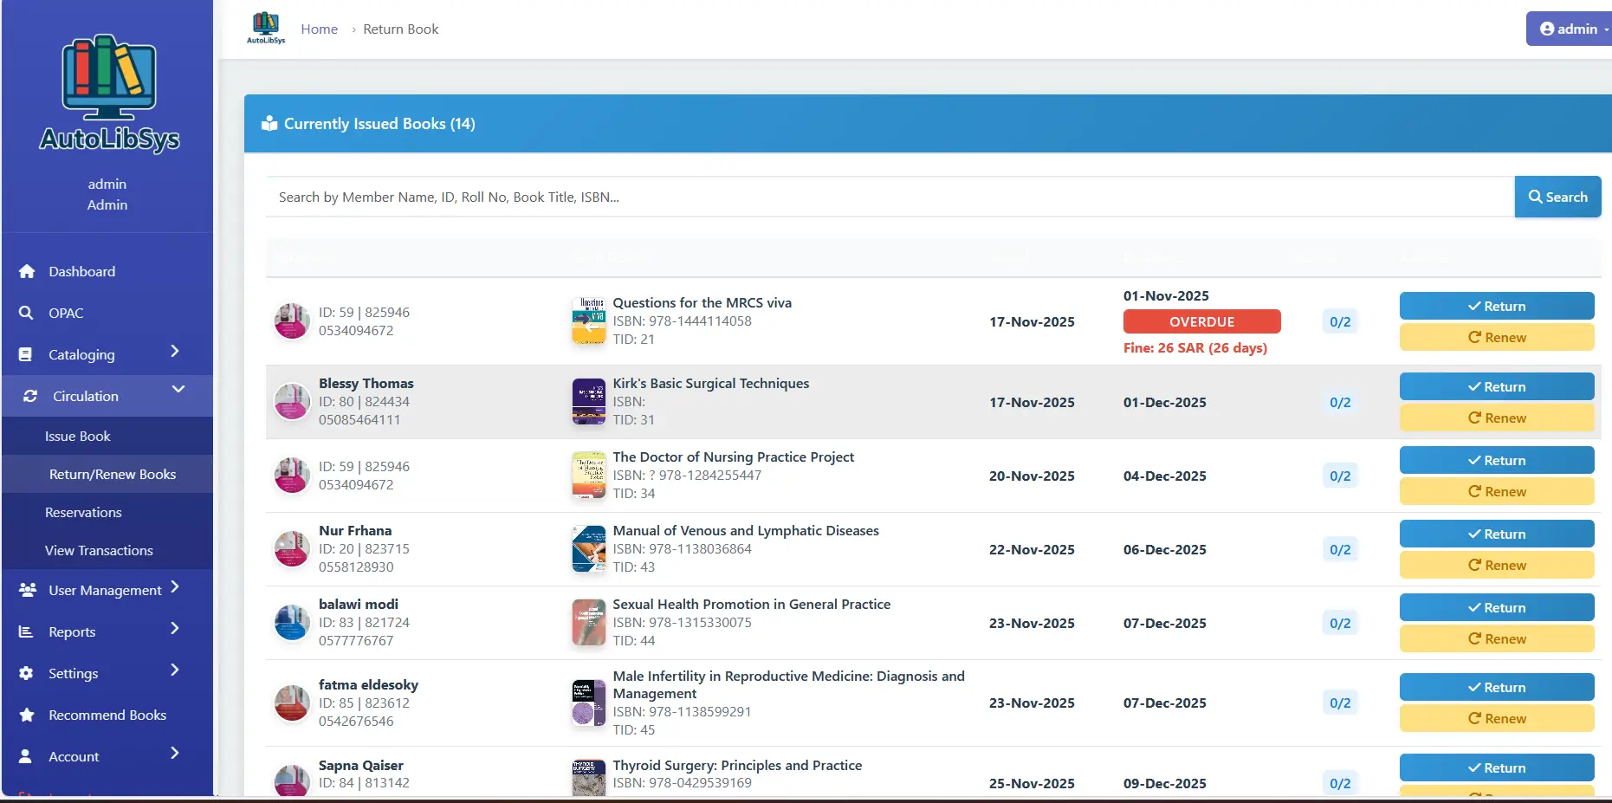
Task: Click Blessy Thomas member avatar
Action: (292, 402)
